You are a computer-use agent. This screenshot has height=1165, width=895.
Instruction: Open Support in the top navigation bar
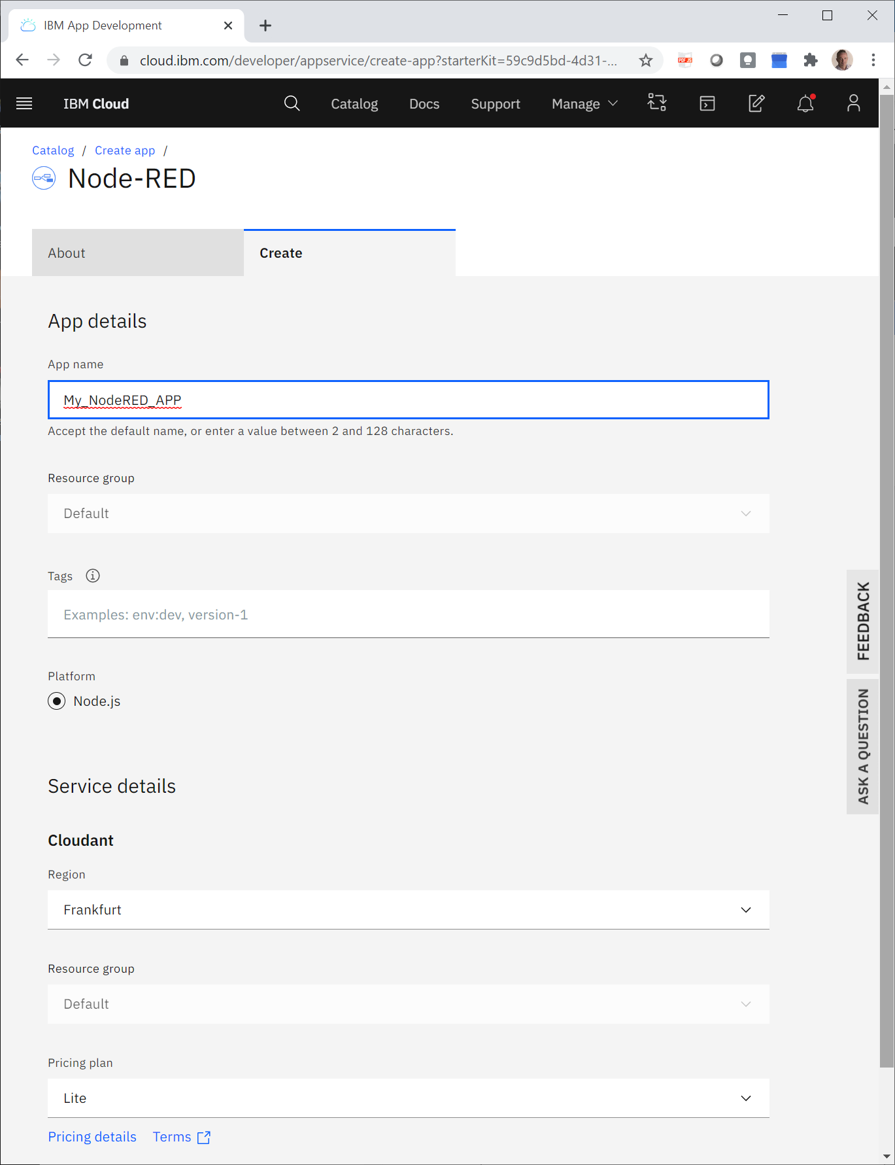[496, 104]
